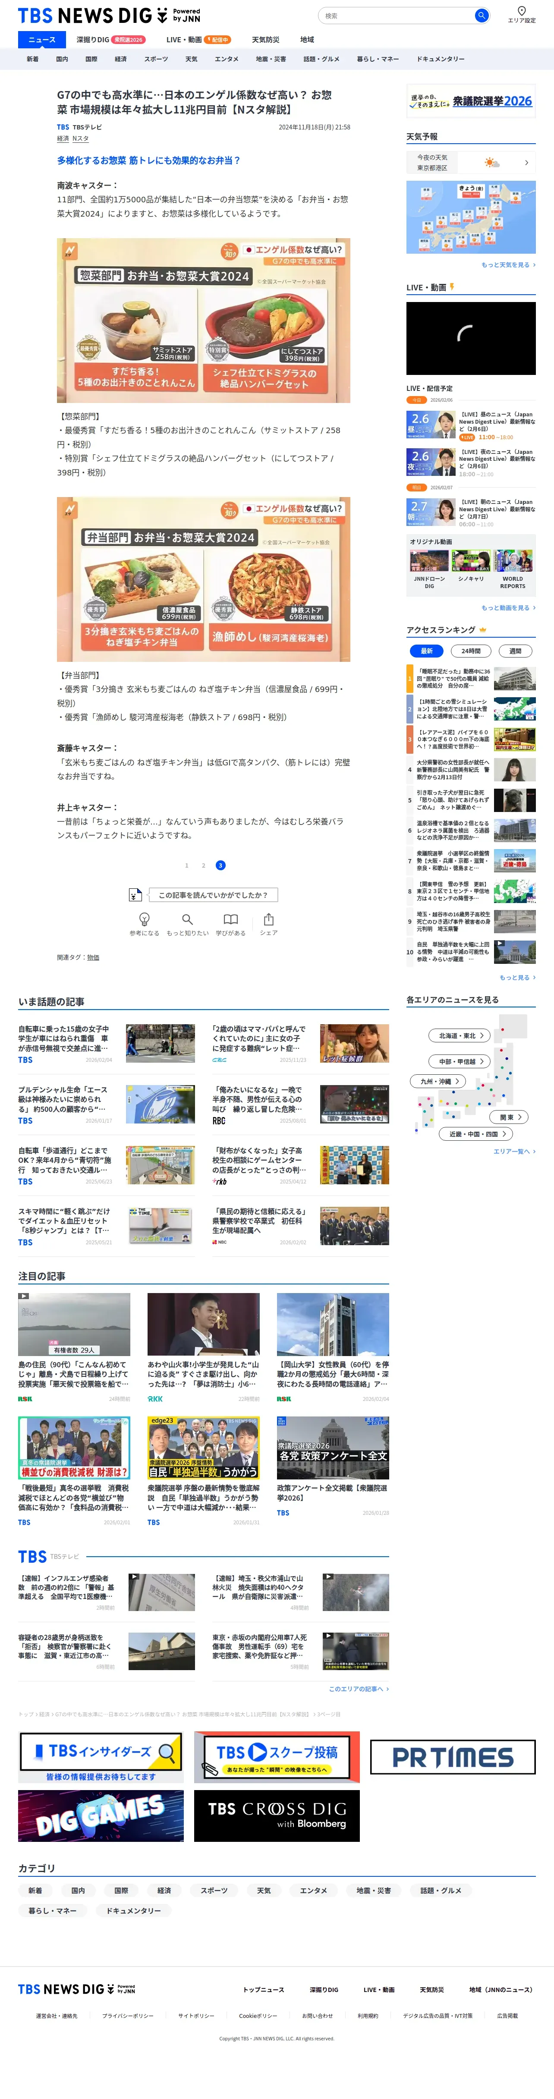
Task: Click the lightning icon beside LIVE・動画 heading
Action: [452, 287]
